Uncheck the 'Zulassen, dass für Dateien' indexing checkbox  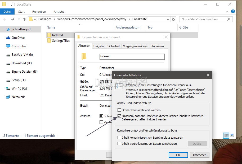pos(119,116)
